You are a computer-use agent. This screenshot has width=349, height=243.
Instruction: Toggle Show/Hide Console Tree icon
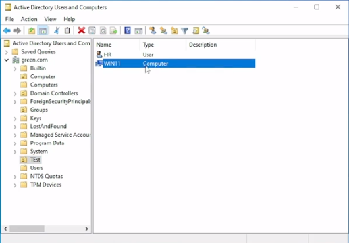tap(43, 30)
